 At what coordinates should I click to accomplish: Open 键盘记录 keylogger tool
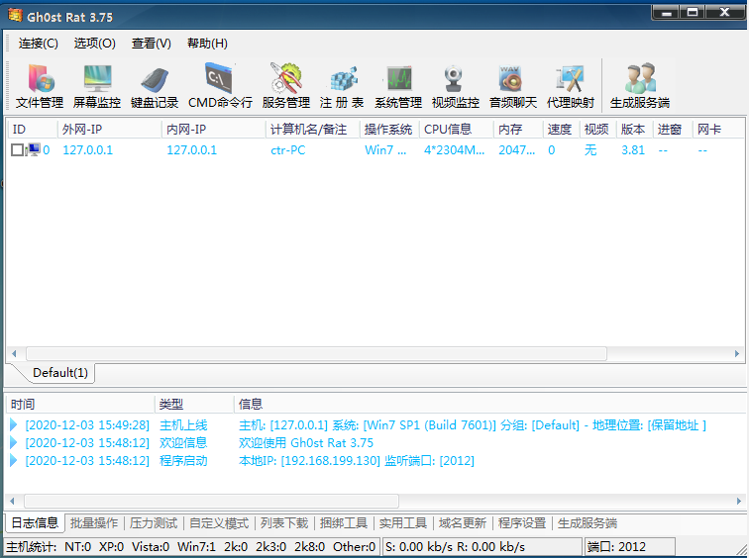click(x=155, y=85)
